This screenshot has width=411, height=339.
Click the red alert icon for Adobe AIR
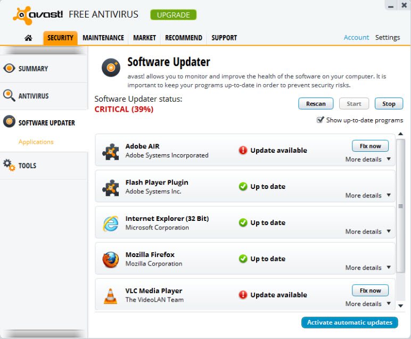243,150
